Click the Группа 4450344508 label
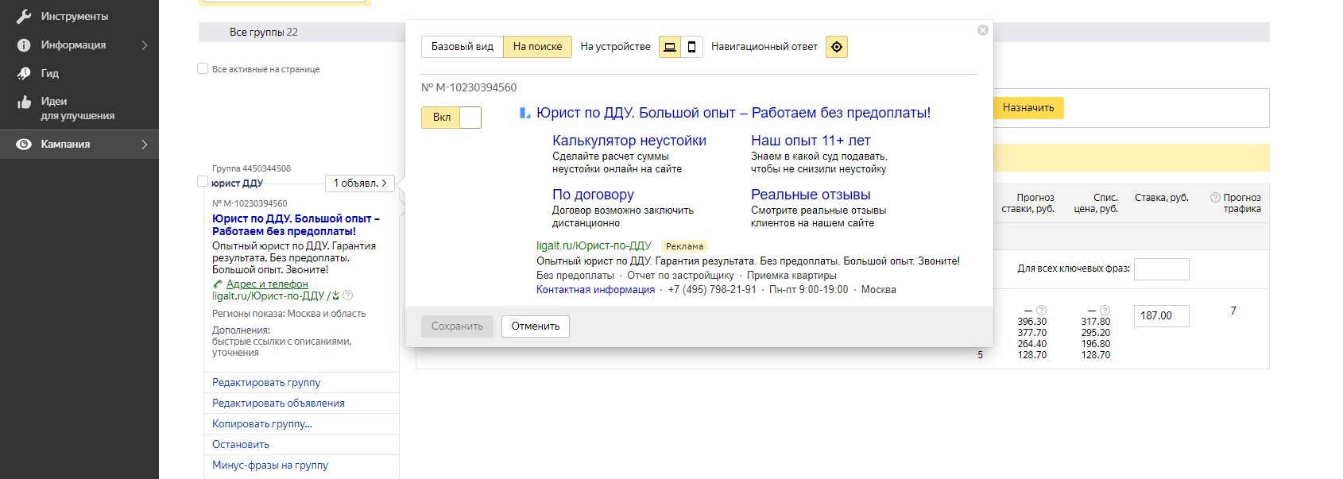This screenshot has width=1343, height=479. 251,168
